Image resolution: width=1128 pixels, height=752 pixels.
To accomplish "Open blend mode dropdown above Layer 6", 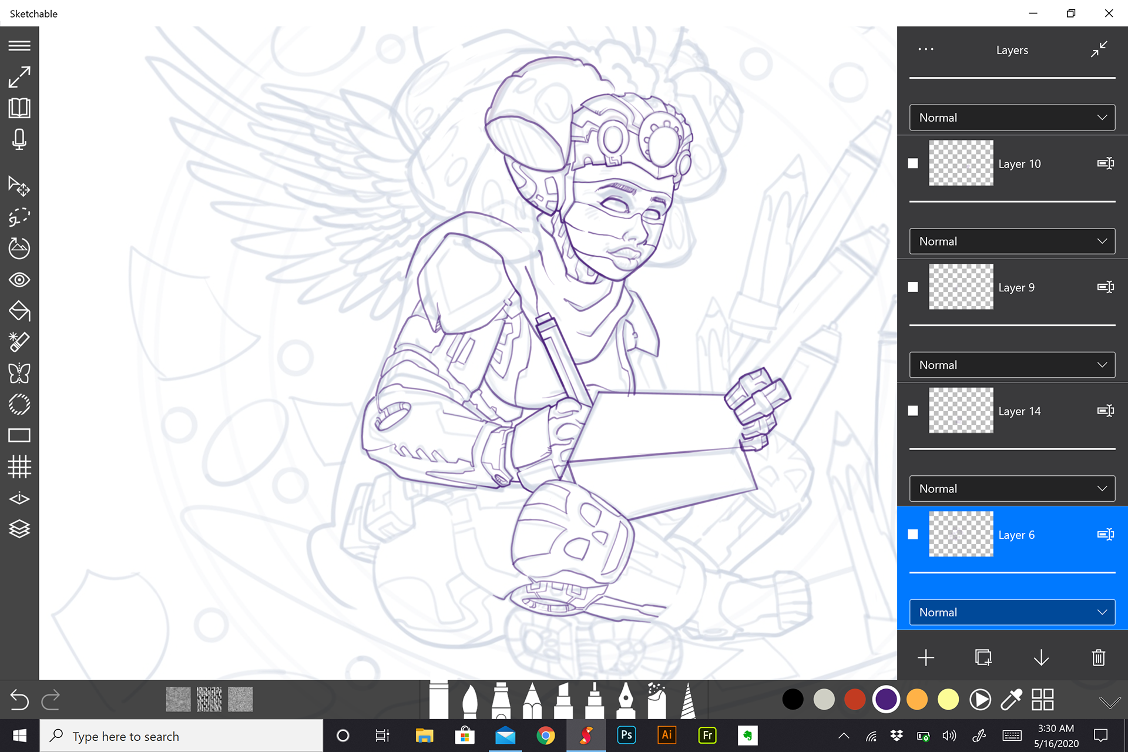I will [1012, 489].
